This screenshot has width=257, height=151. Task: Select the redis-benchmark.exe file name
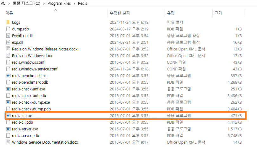click(30, 76)
